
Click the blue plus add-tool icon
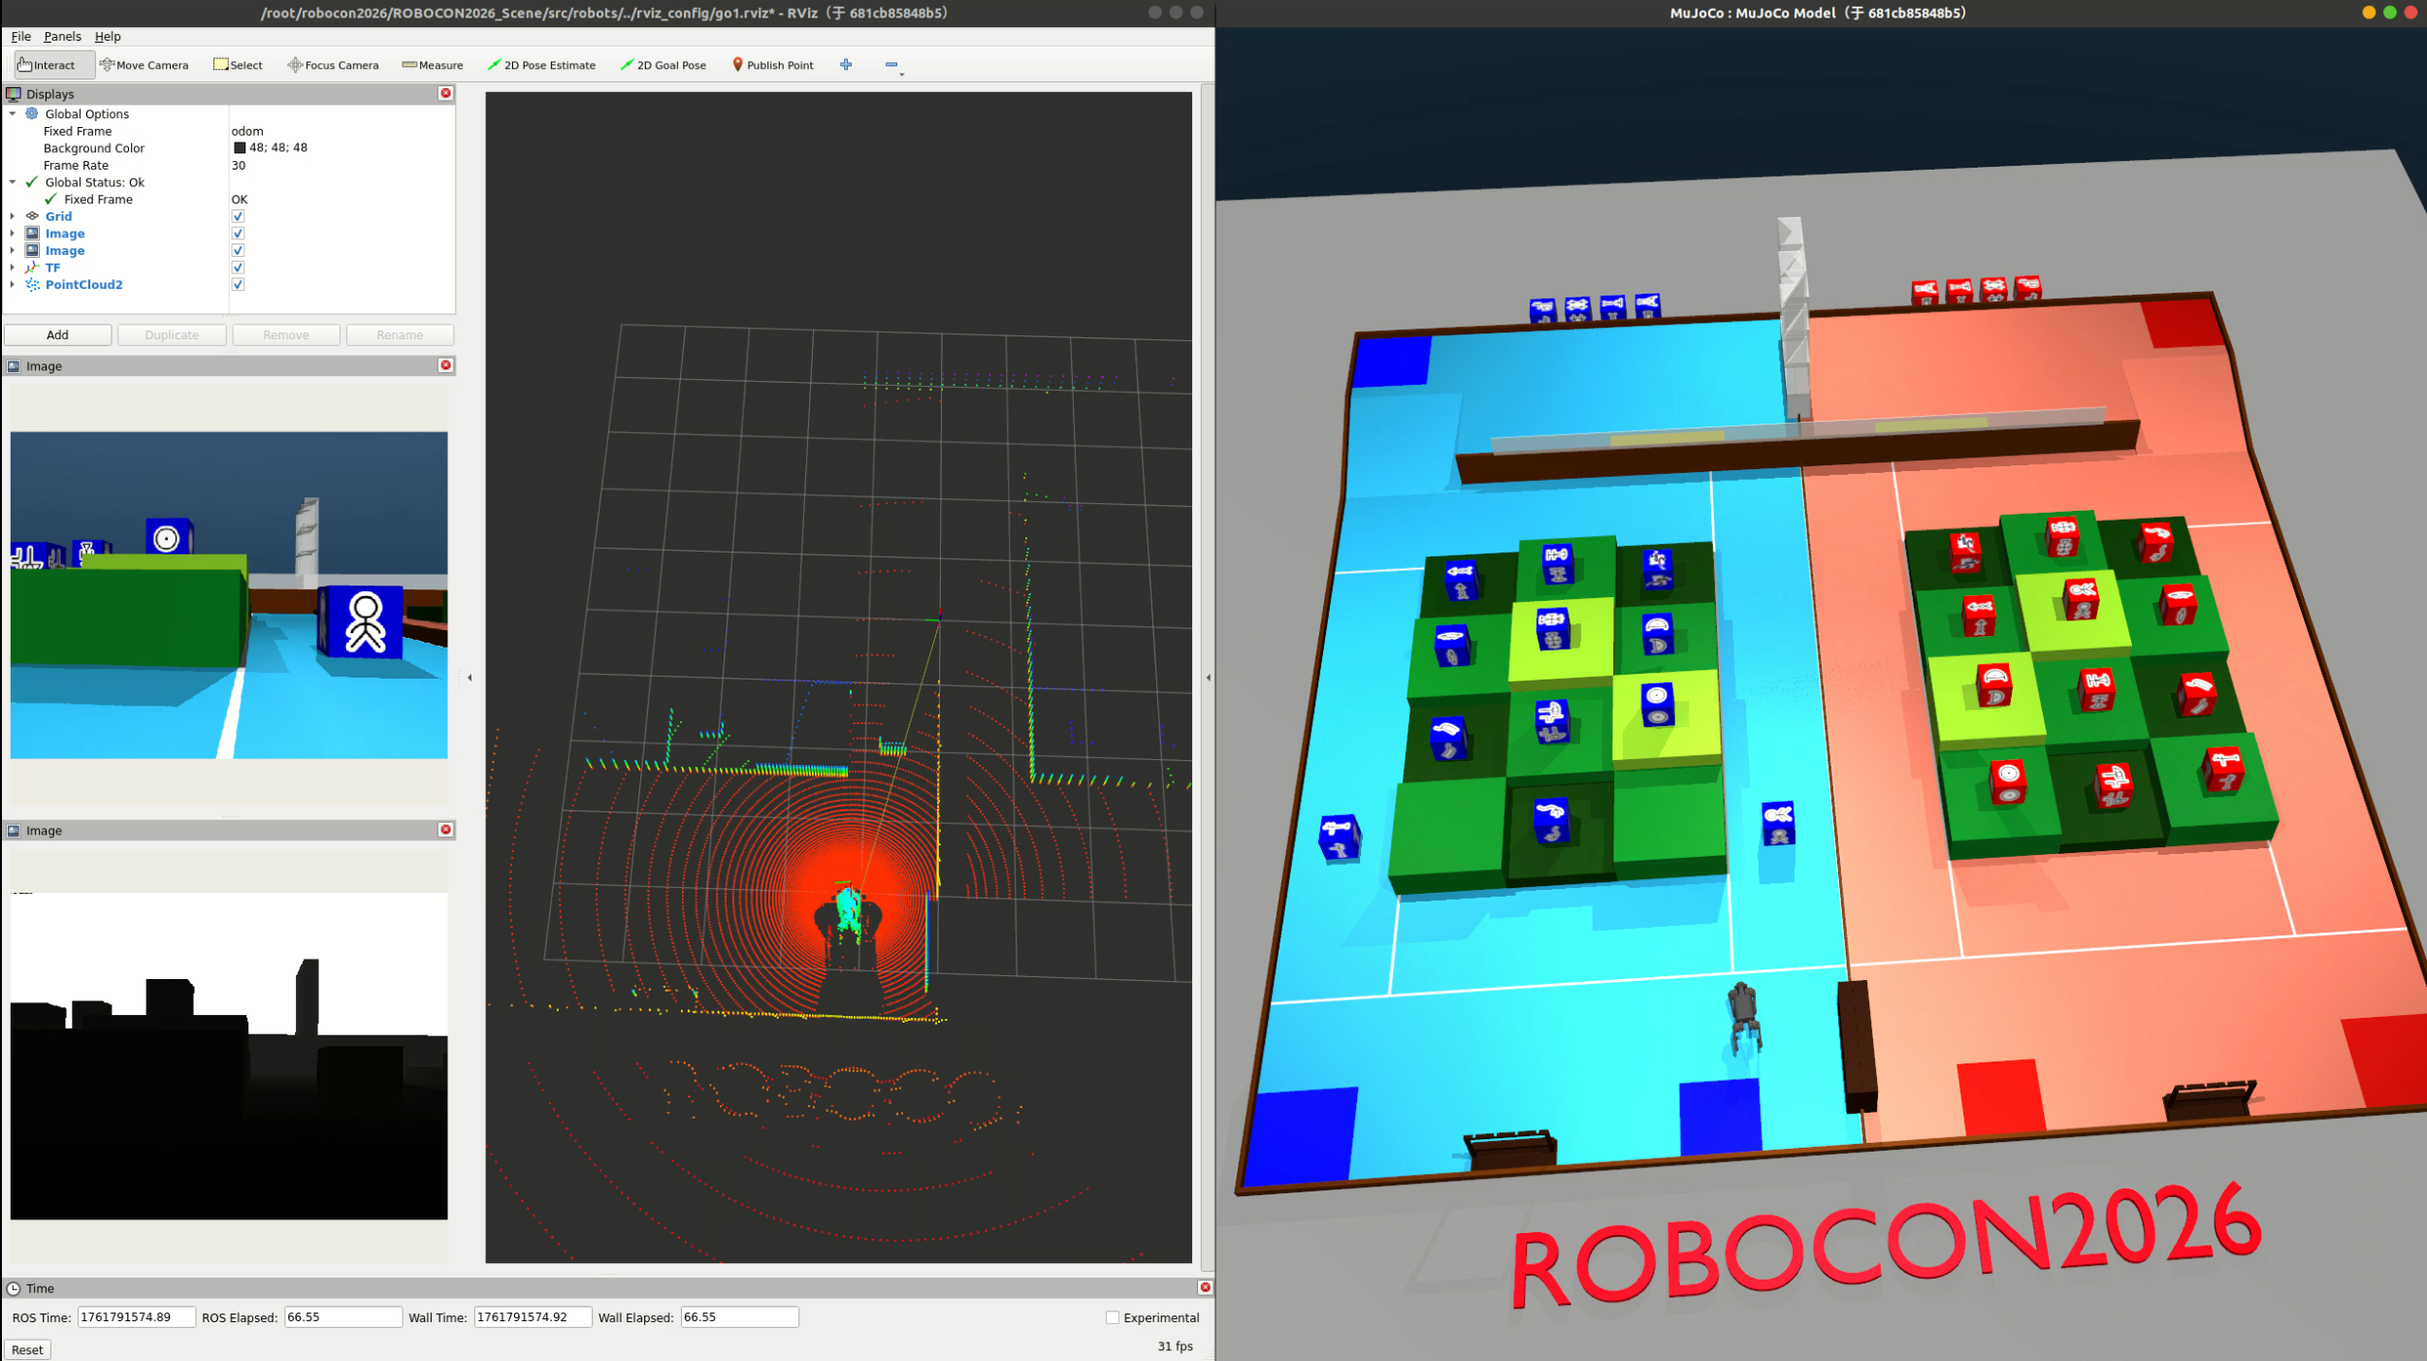click(x=846, y=64)
